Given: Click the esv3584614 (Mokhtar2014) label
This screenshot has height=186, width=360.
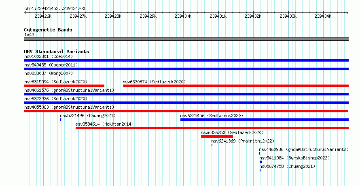Looking at the screenshot, I should coord(104,124).
